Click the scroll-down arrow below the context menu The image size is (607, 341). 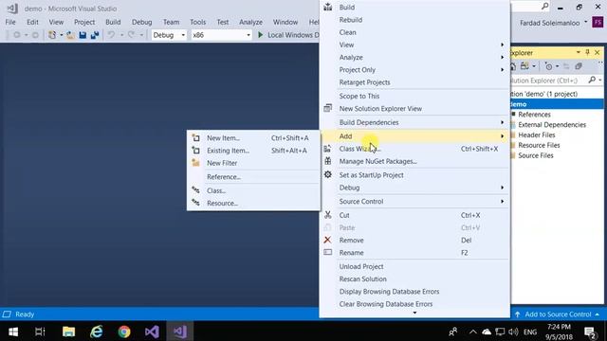pos(414,313)
